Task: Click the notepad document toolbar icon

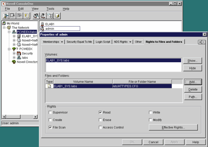Action: (x=27, y=16)
